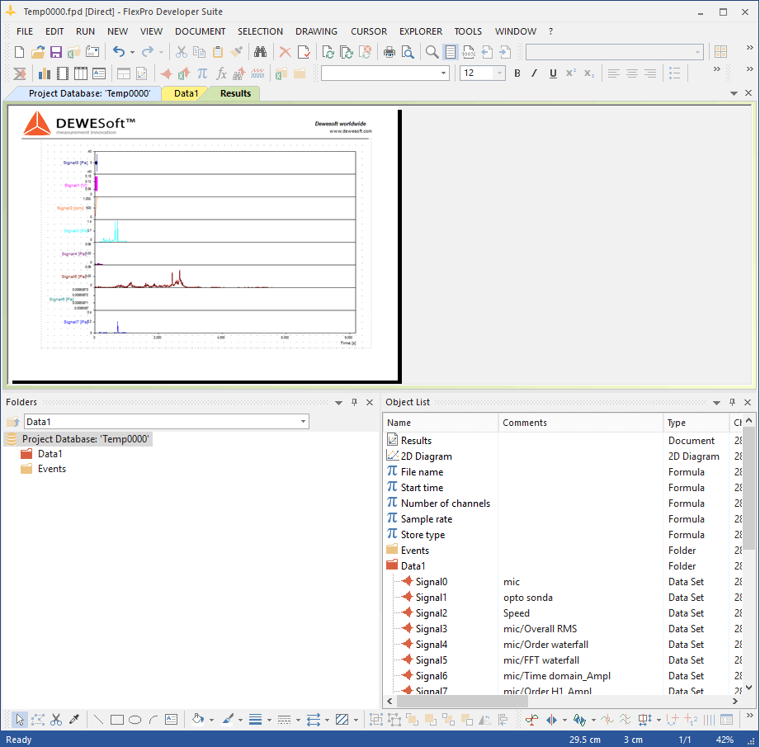Viewport: 760px width, 747px height.
Task: Toggle the whole page view button
Action: click(451, 52)
